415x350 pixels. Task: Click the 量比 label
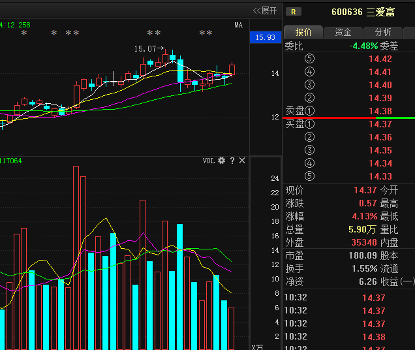pos(389,229)
